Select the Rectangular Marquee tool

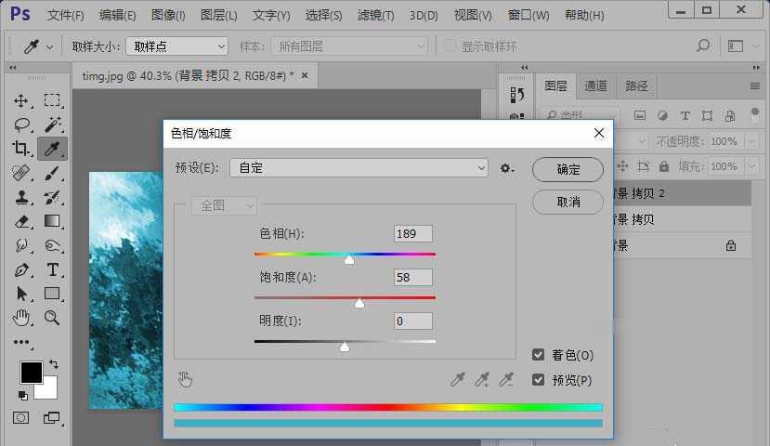tap(52, 100)
